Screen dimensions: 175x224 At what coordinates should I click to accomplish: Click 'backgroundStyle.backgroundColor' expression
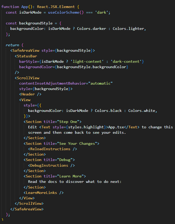click(x=92, y=67)
